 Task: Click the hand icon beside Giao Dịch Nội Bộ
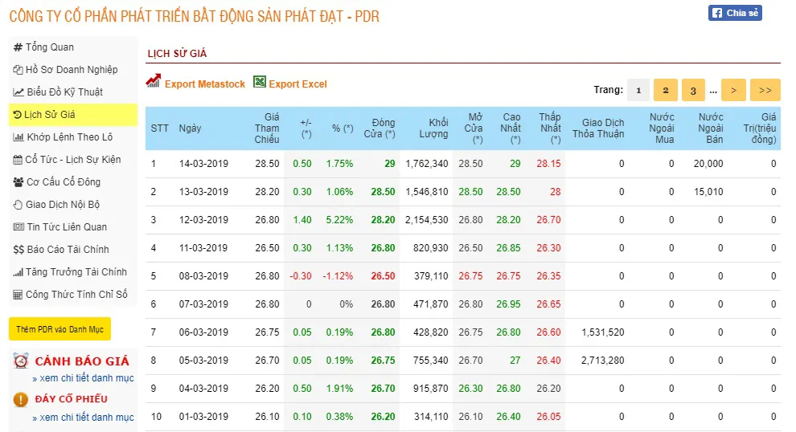[x=18, y=205]
